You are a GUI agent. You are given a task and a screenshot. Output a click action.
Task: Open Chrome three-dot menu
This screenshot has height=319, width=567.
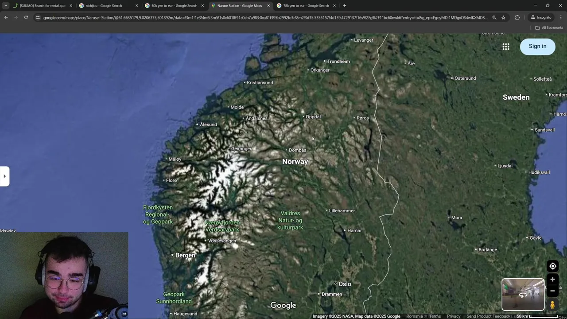[561, 18]
